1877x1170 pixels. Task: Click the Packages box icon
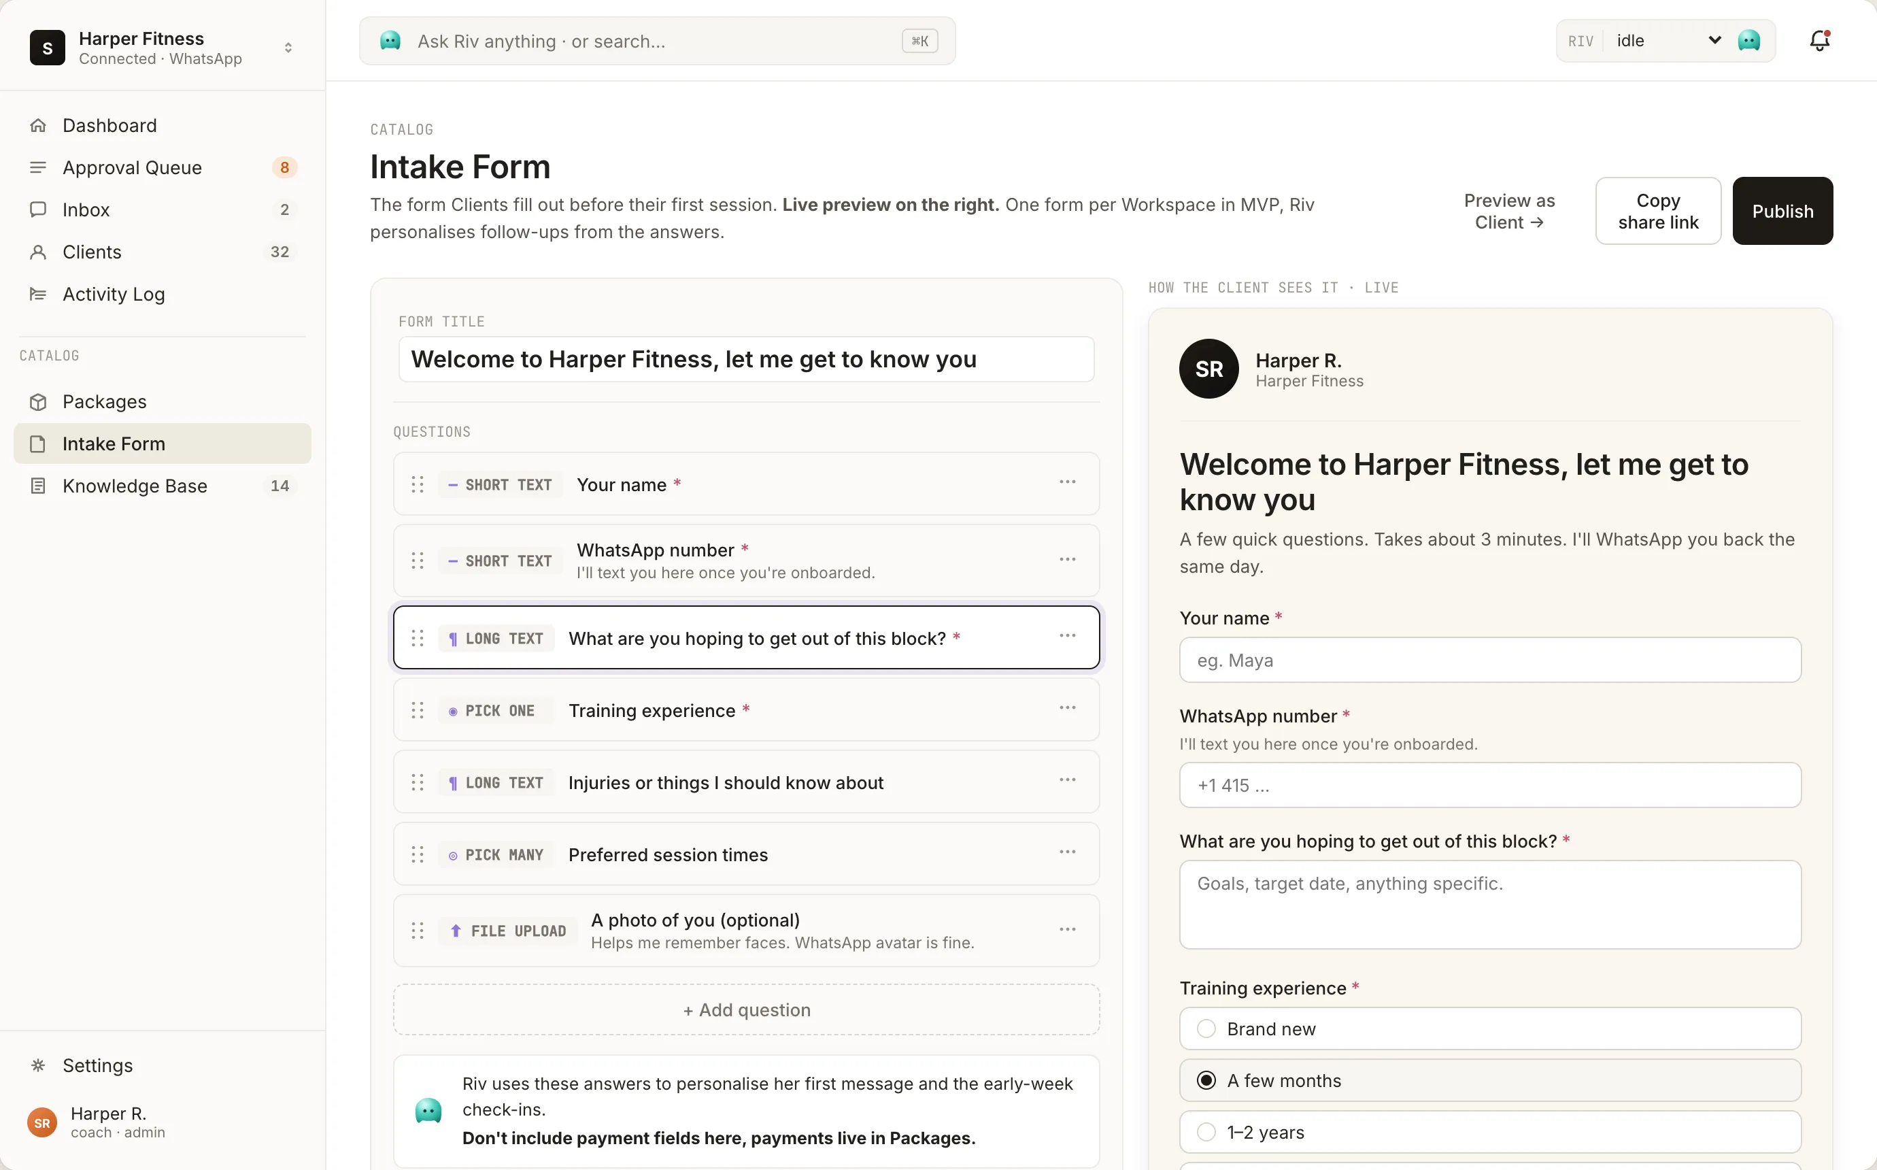point(38,401)
